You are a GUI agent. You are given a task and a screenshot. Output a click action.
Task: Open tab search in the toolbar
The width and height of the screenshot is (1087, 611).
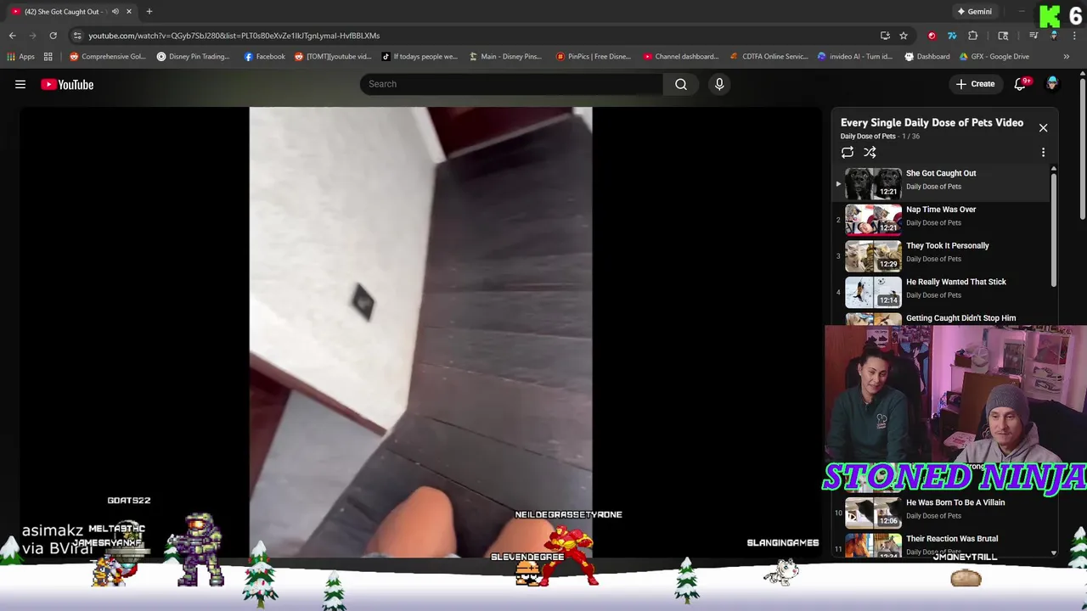point(1003,36)
